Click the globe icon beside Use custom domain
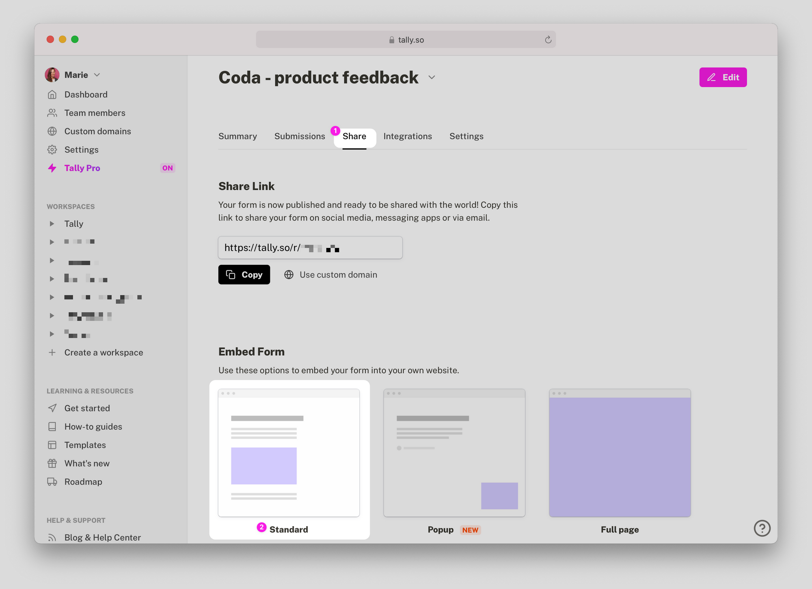 point(289,275)
